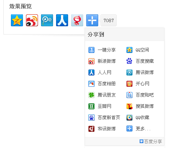
Task: Click the 百度相册 icon
Action: pyautogui.click(x=91, y=84)
